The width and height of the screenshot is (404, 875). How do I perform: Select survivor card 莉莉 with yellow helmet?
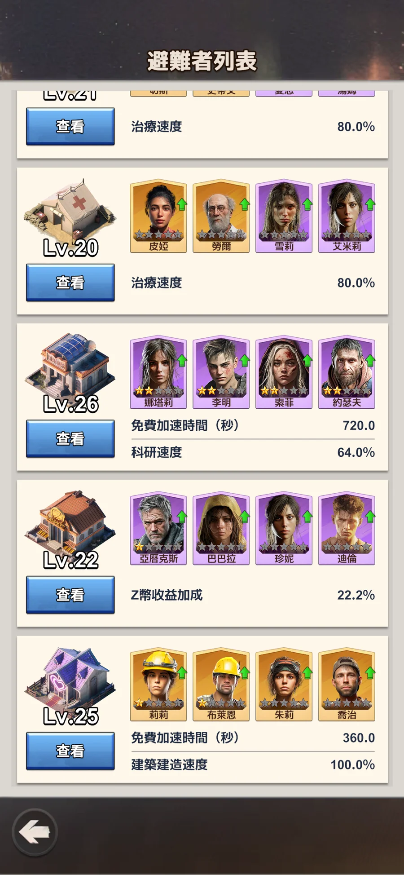(x=158, y=685)
